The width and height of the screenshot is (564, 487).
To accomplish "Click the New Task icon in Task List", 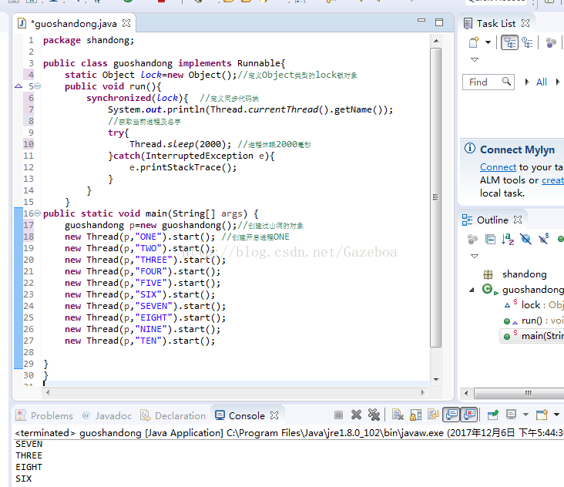I will (474, 43).
